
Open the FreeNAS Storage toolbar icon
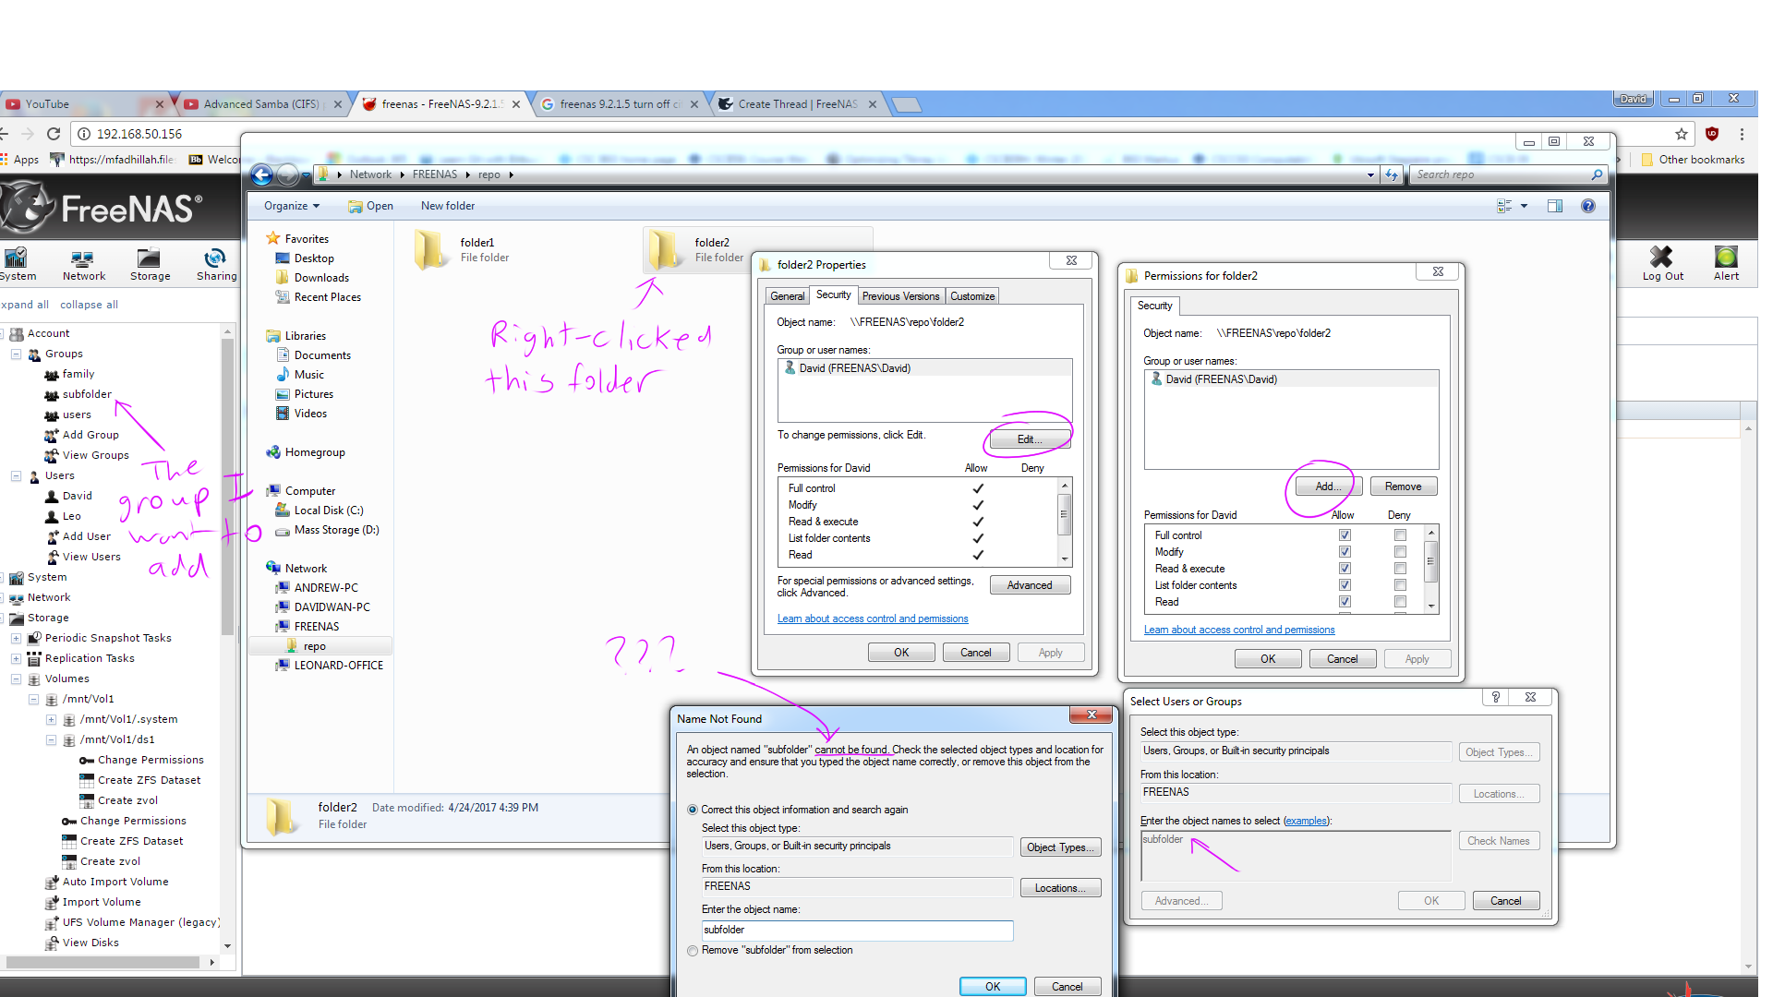(x=150, y=264)
